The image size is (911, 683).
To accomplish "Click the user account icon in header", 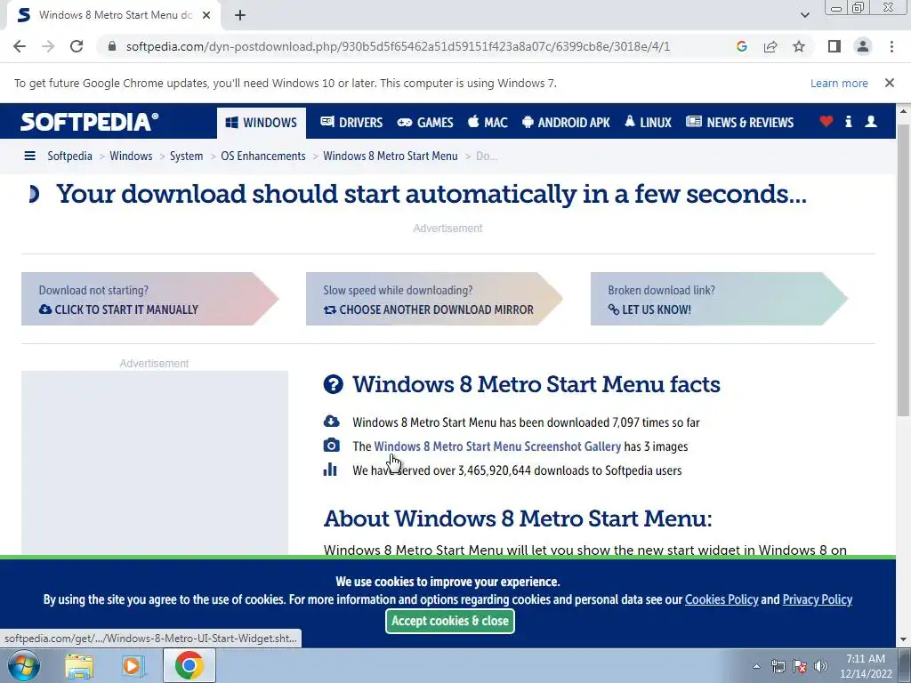I will (x=871, y=121).
